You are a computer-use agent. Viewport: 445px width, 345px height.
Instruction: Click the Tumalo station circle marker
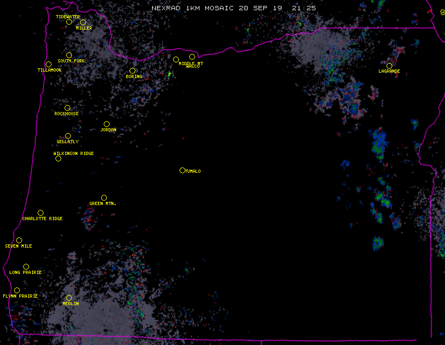click(x=182, y=171)
